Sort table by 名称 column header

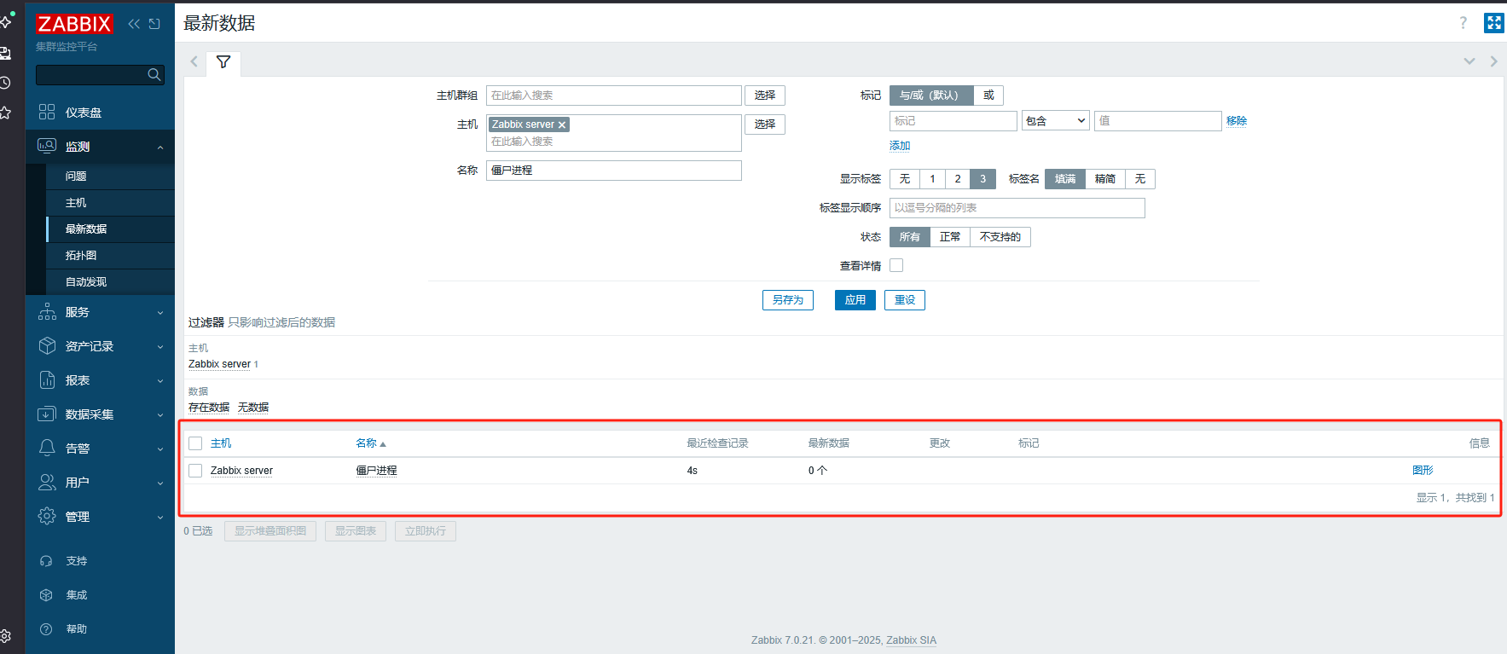coord(371,443)
